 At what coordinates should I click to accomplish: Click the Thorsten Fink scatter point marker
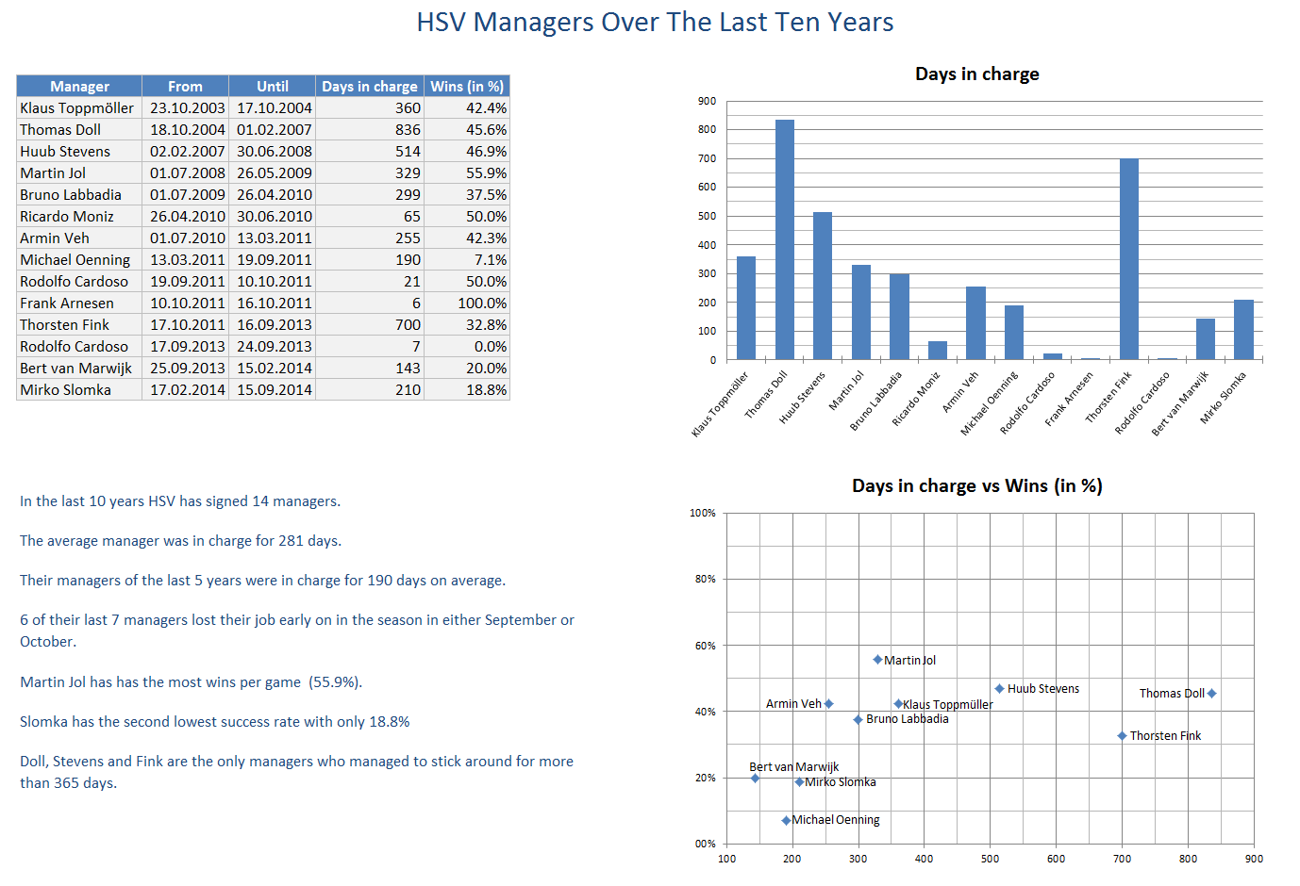[1122, 735]
